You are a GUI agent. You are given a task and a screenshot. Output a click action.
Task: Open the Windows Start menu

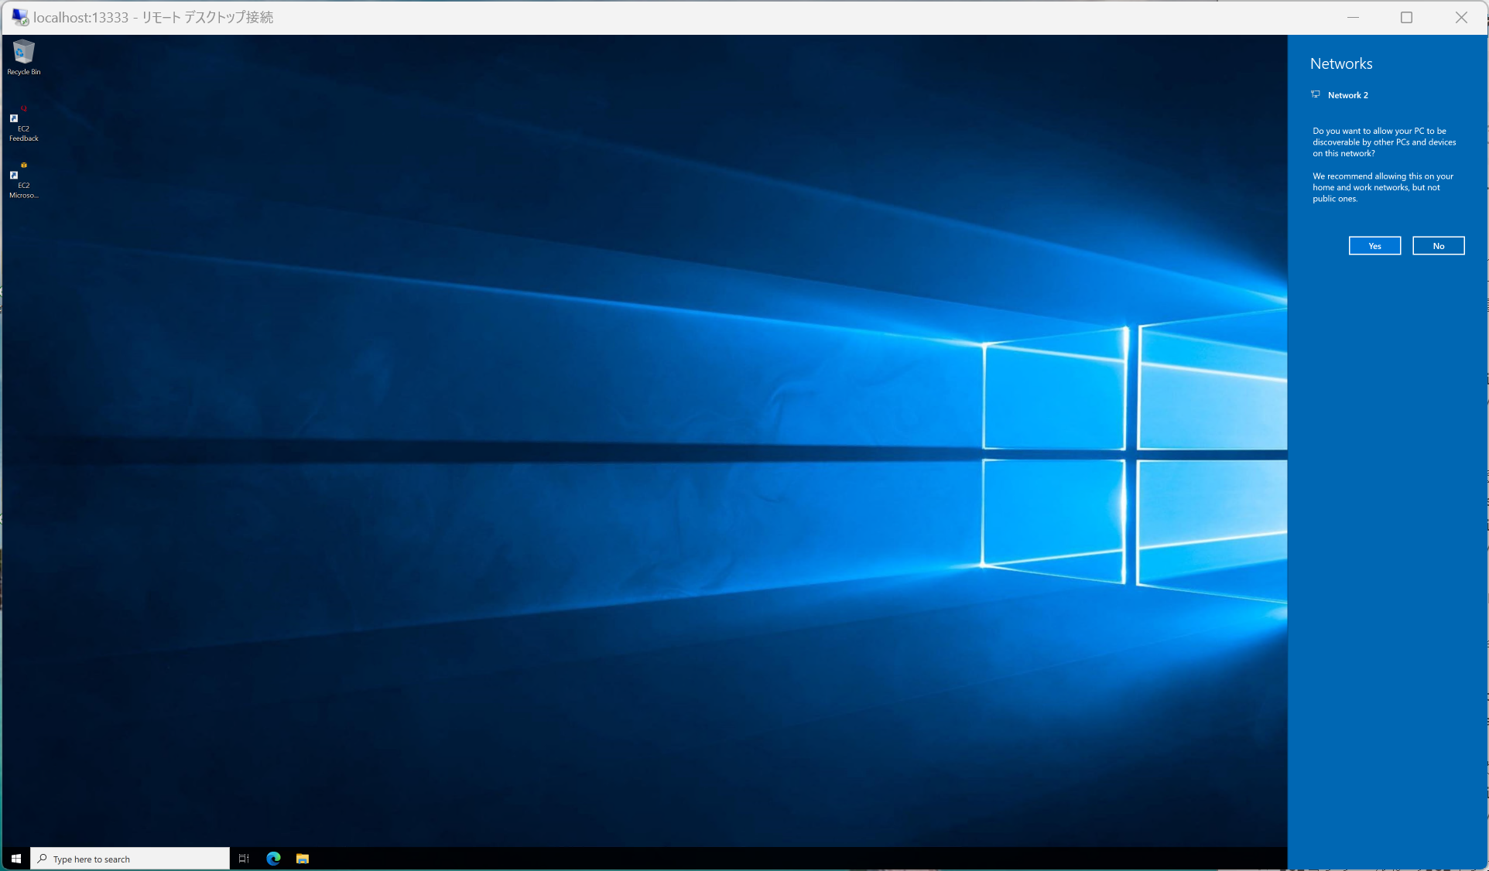[15, 859]
